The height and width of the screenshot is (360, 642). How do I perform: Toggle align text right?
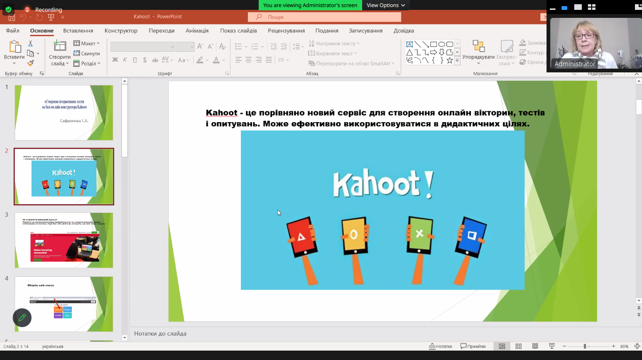pyautogui.click(x=259, y=60)
